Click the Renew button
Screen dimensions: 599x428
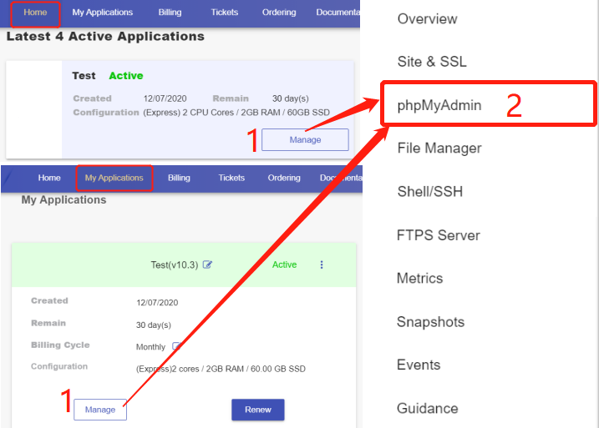tap(257, 410)
